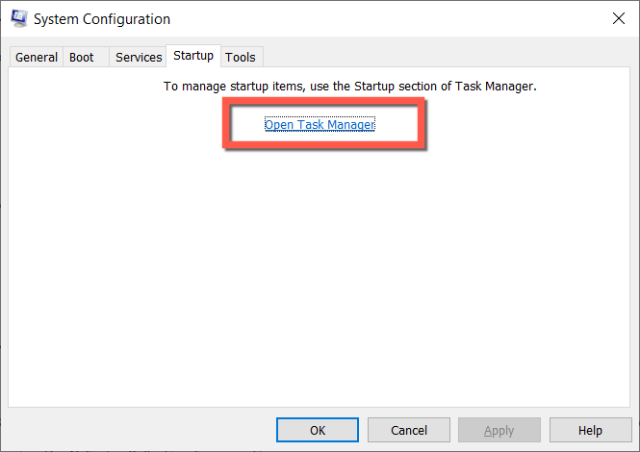640x452 pixels.
Task: Click blank title bar space beside Close
Action: (433, 18)
